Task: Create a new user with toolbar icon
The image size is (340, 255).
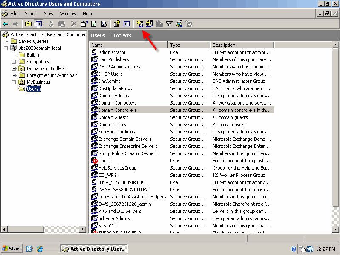Action: (140, 24)
